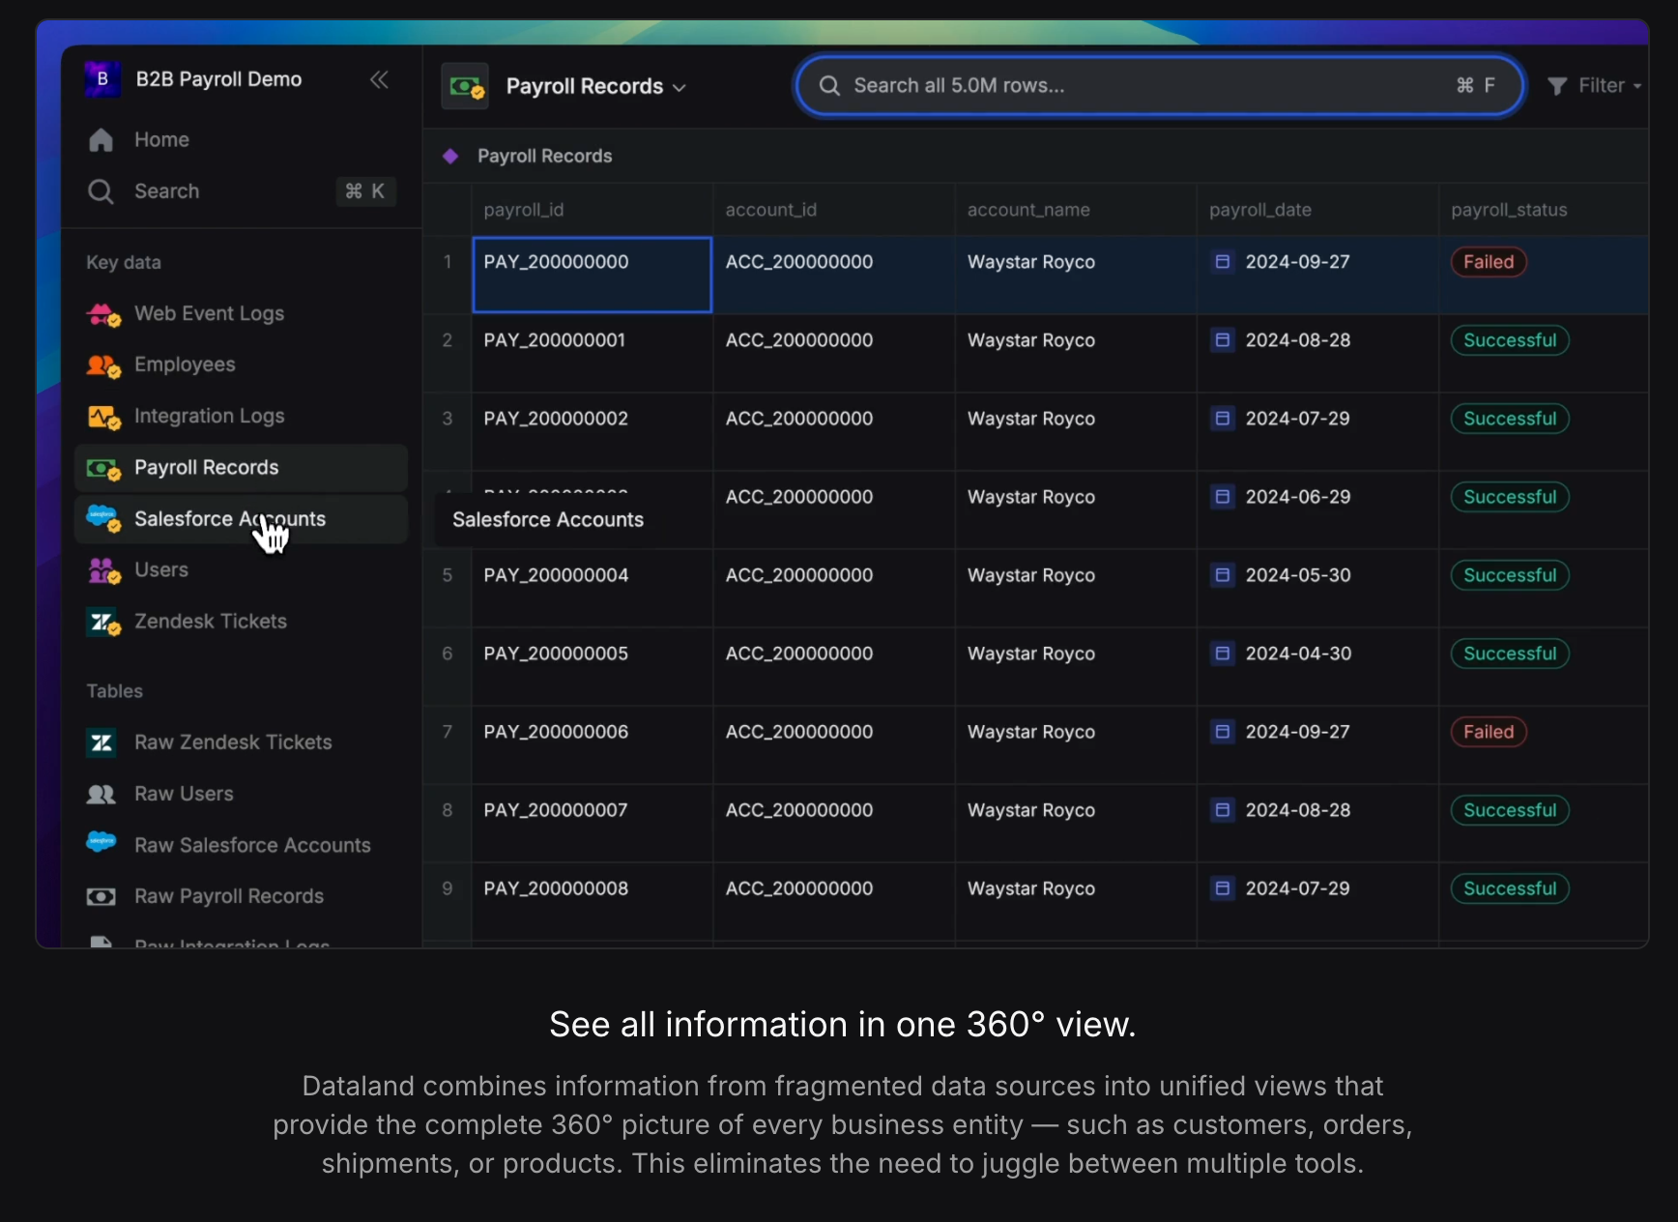Open the Raw Zendesk Tickets table

pos(233,742)
